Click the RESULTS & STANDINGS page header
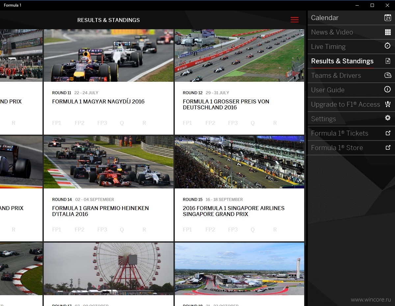The image size is (395, 306). pos(109,20)
